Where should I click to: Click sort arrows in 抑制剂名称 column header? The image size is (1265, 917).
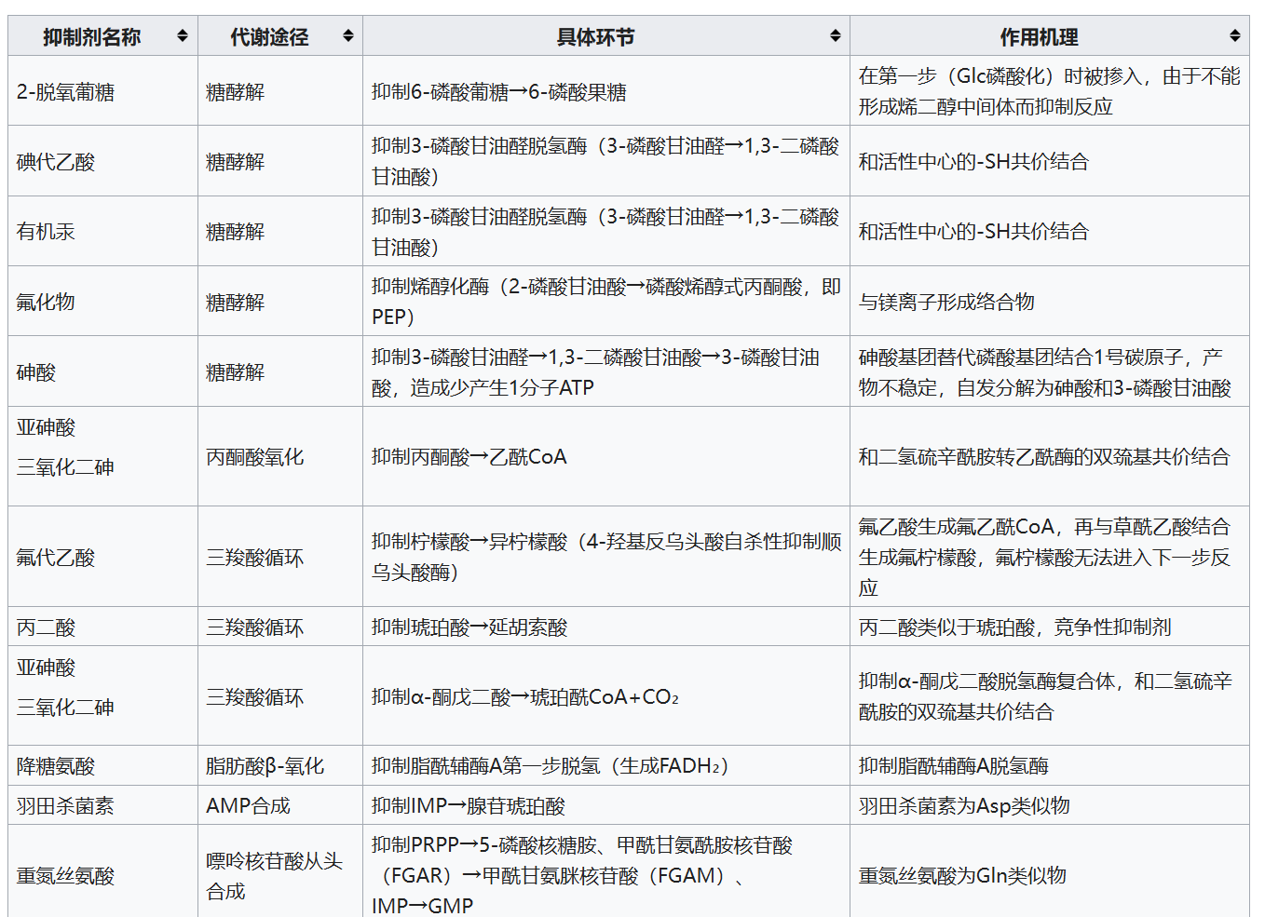[x=183, y=36]
